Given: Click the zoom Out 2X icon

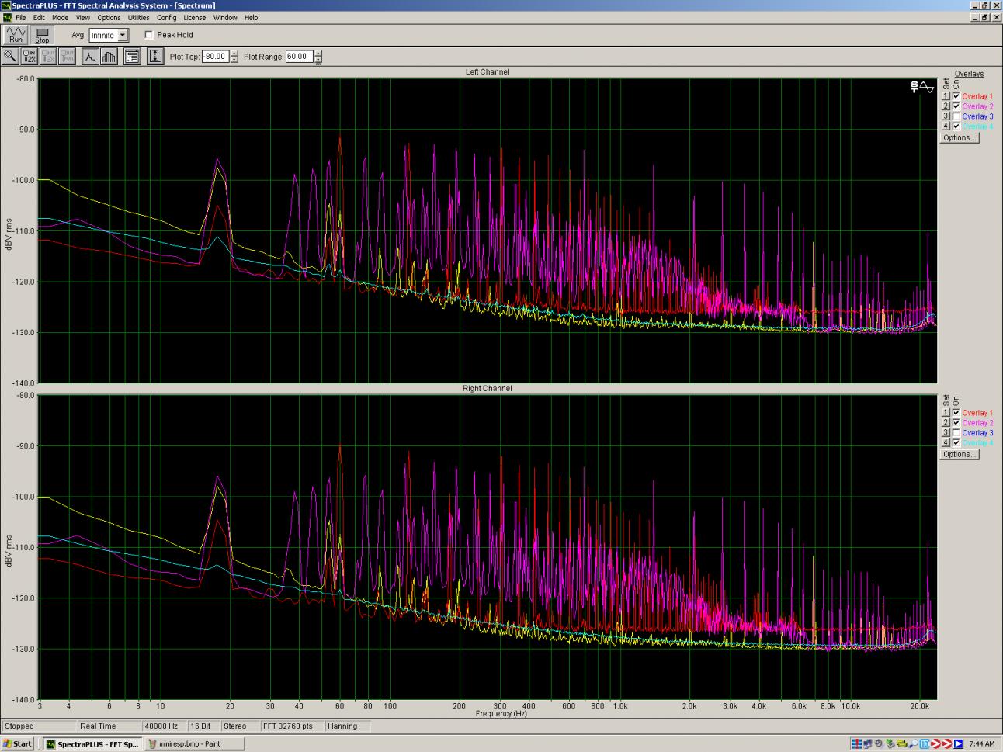Looking at the screenshot, I should (x=48, y=56).
